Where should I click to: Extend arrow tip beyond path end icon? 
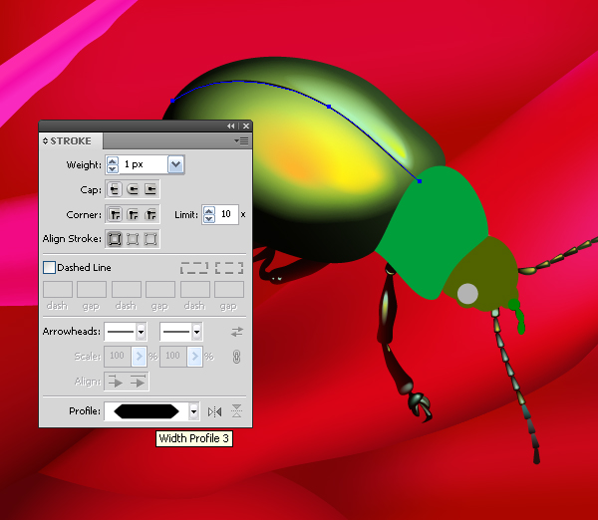116,382
